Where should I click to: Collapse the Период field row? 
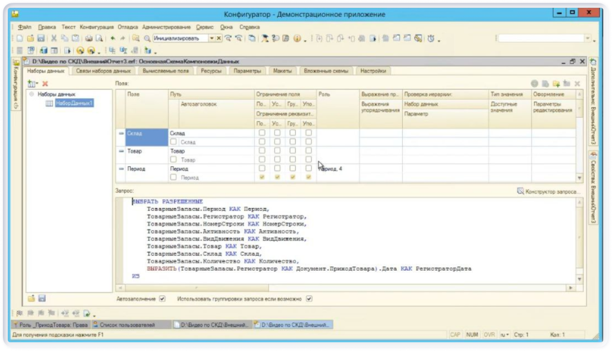(x=121, y=169)
